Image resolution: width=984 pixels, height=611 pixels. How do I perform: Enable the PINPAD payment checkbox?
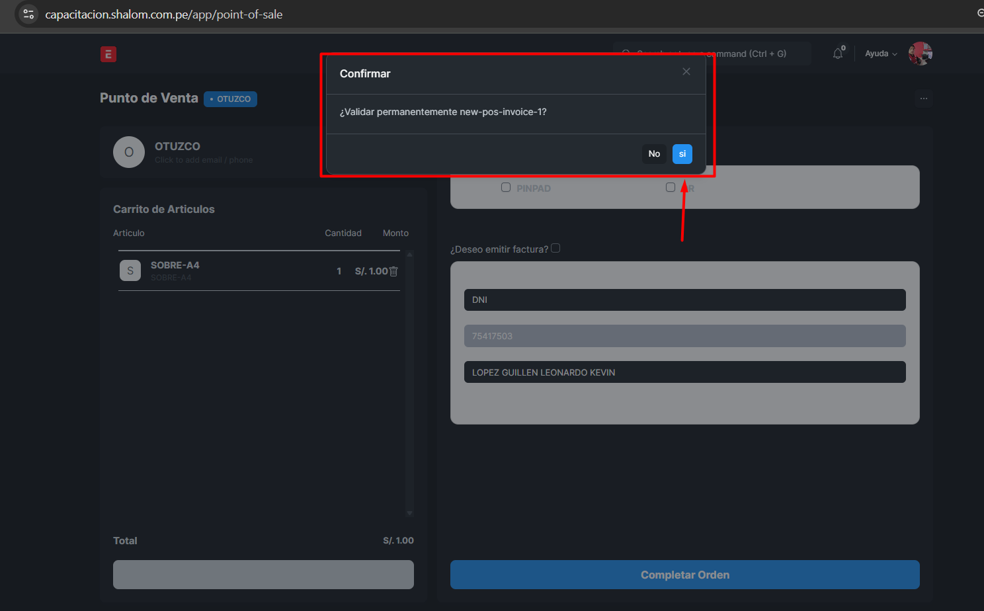tap(506, 188)
